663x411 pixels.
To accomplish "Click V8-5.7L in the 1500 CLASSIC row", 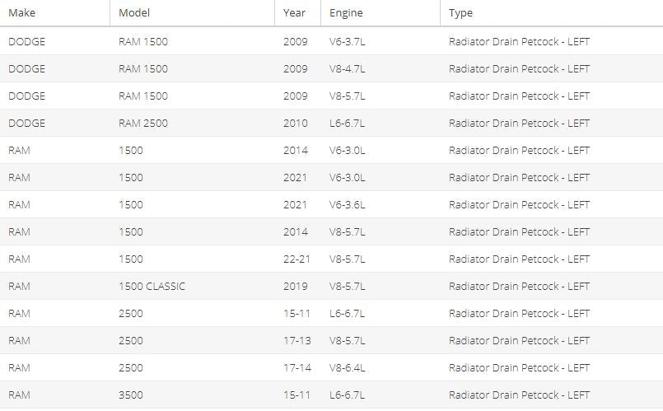I will pyautogui.click(x=347, y=286).
